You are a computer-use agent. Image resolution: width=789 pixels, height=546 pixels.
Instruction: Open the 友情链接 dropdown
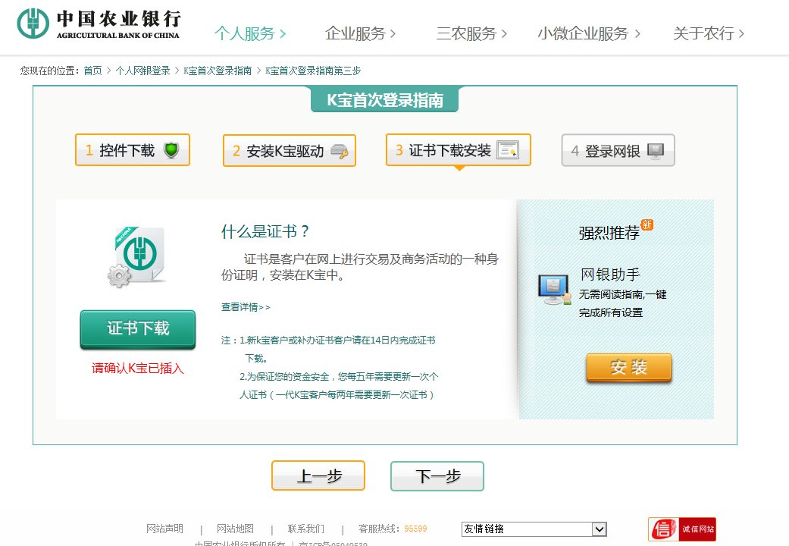tap(600, 529)
